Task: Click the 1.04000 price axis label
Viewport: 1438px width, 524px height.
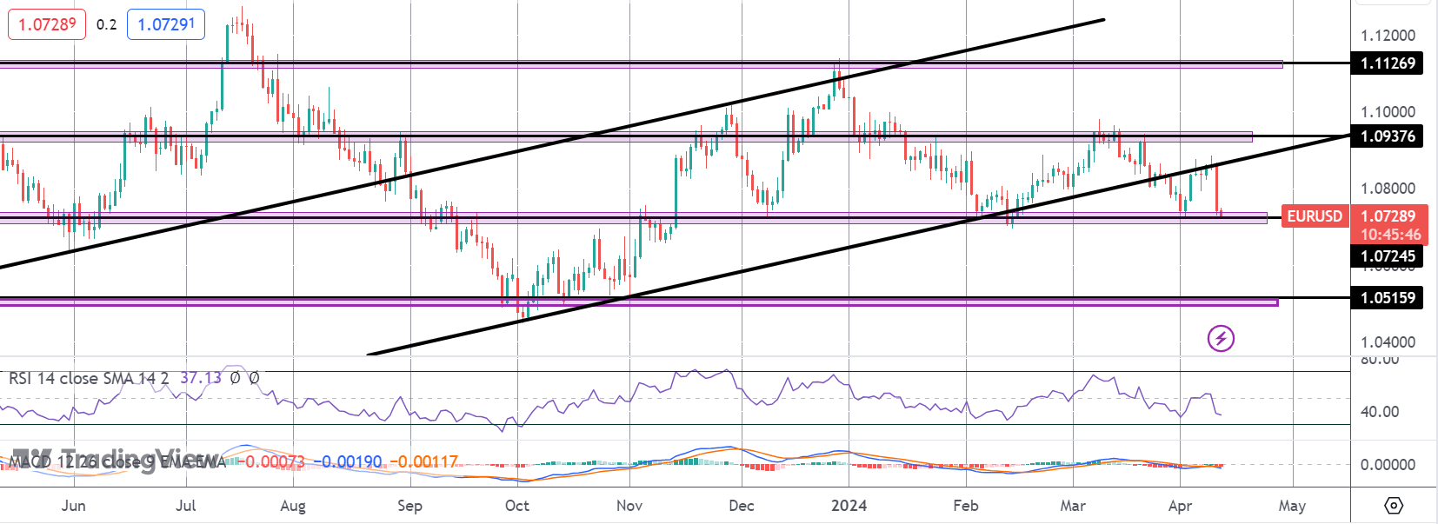Action: point(1388,342)
